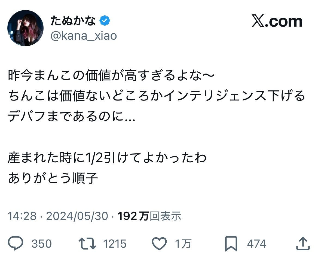The image size is (321, 265).
Task: Click the 1万 likes count
Action: pos(182,244)
